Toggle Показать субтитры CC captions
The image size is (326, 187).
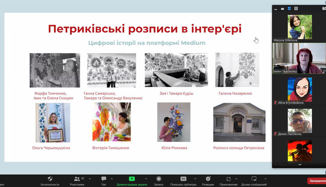183,179
